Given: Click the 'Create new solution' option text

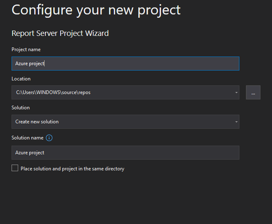Looking at the screenshot, I should click(x=37, y=122).
